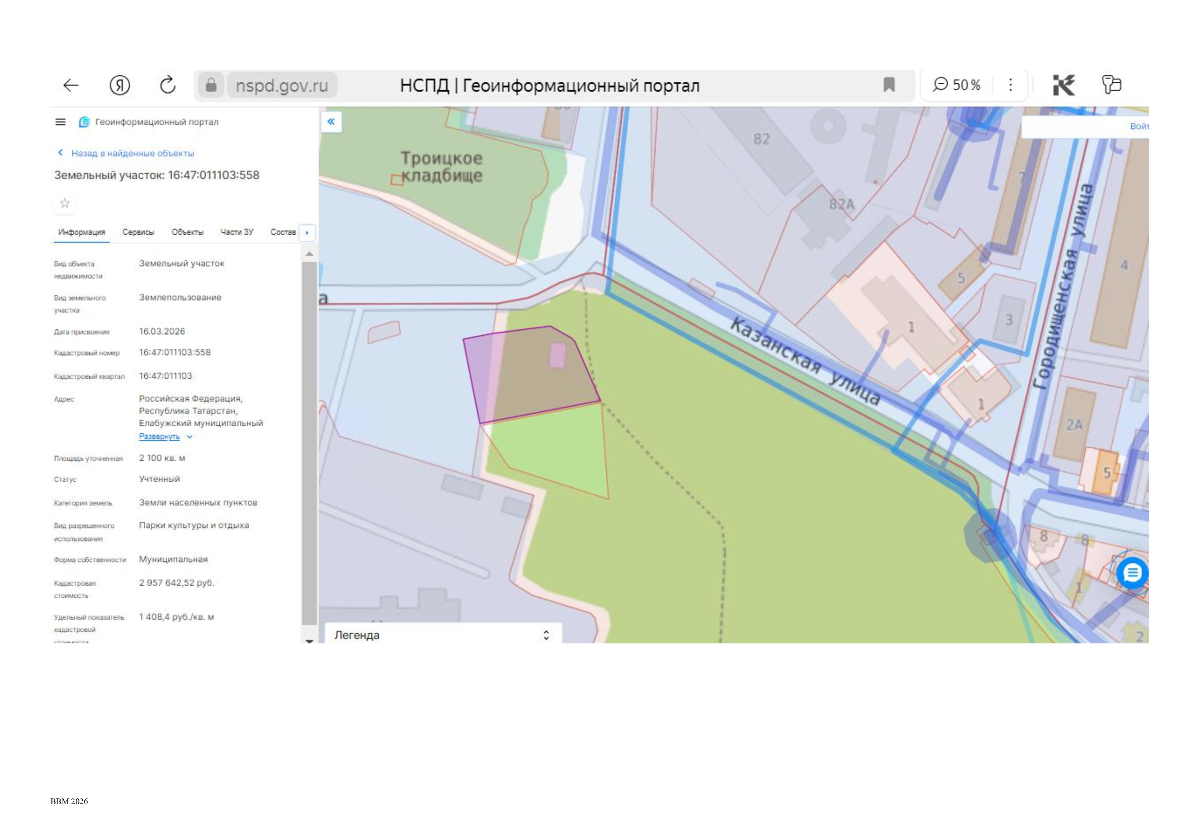This screenshot has height=834, width=1180.
Task: Bookmark this page with bookmark icon
Action: [889, 85]
